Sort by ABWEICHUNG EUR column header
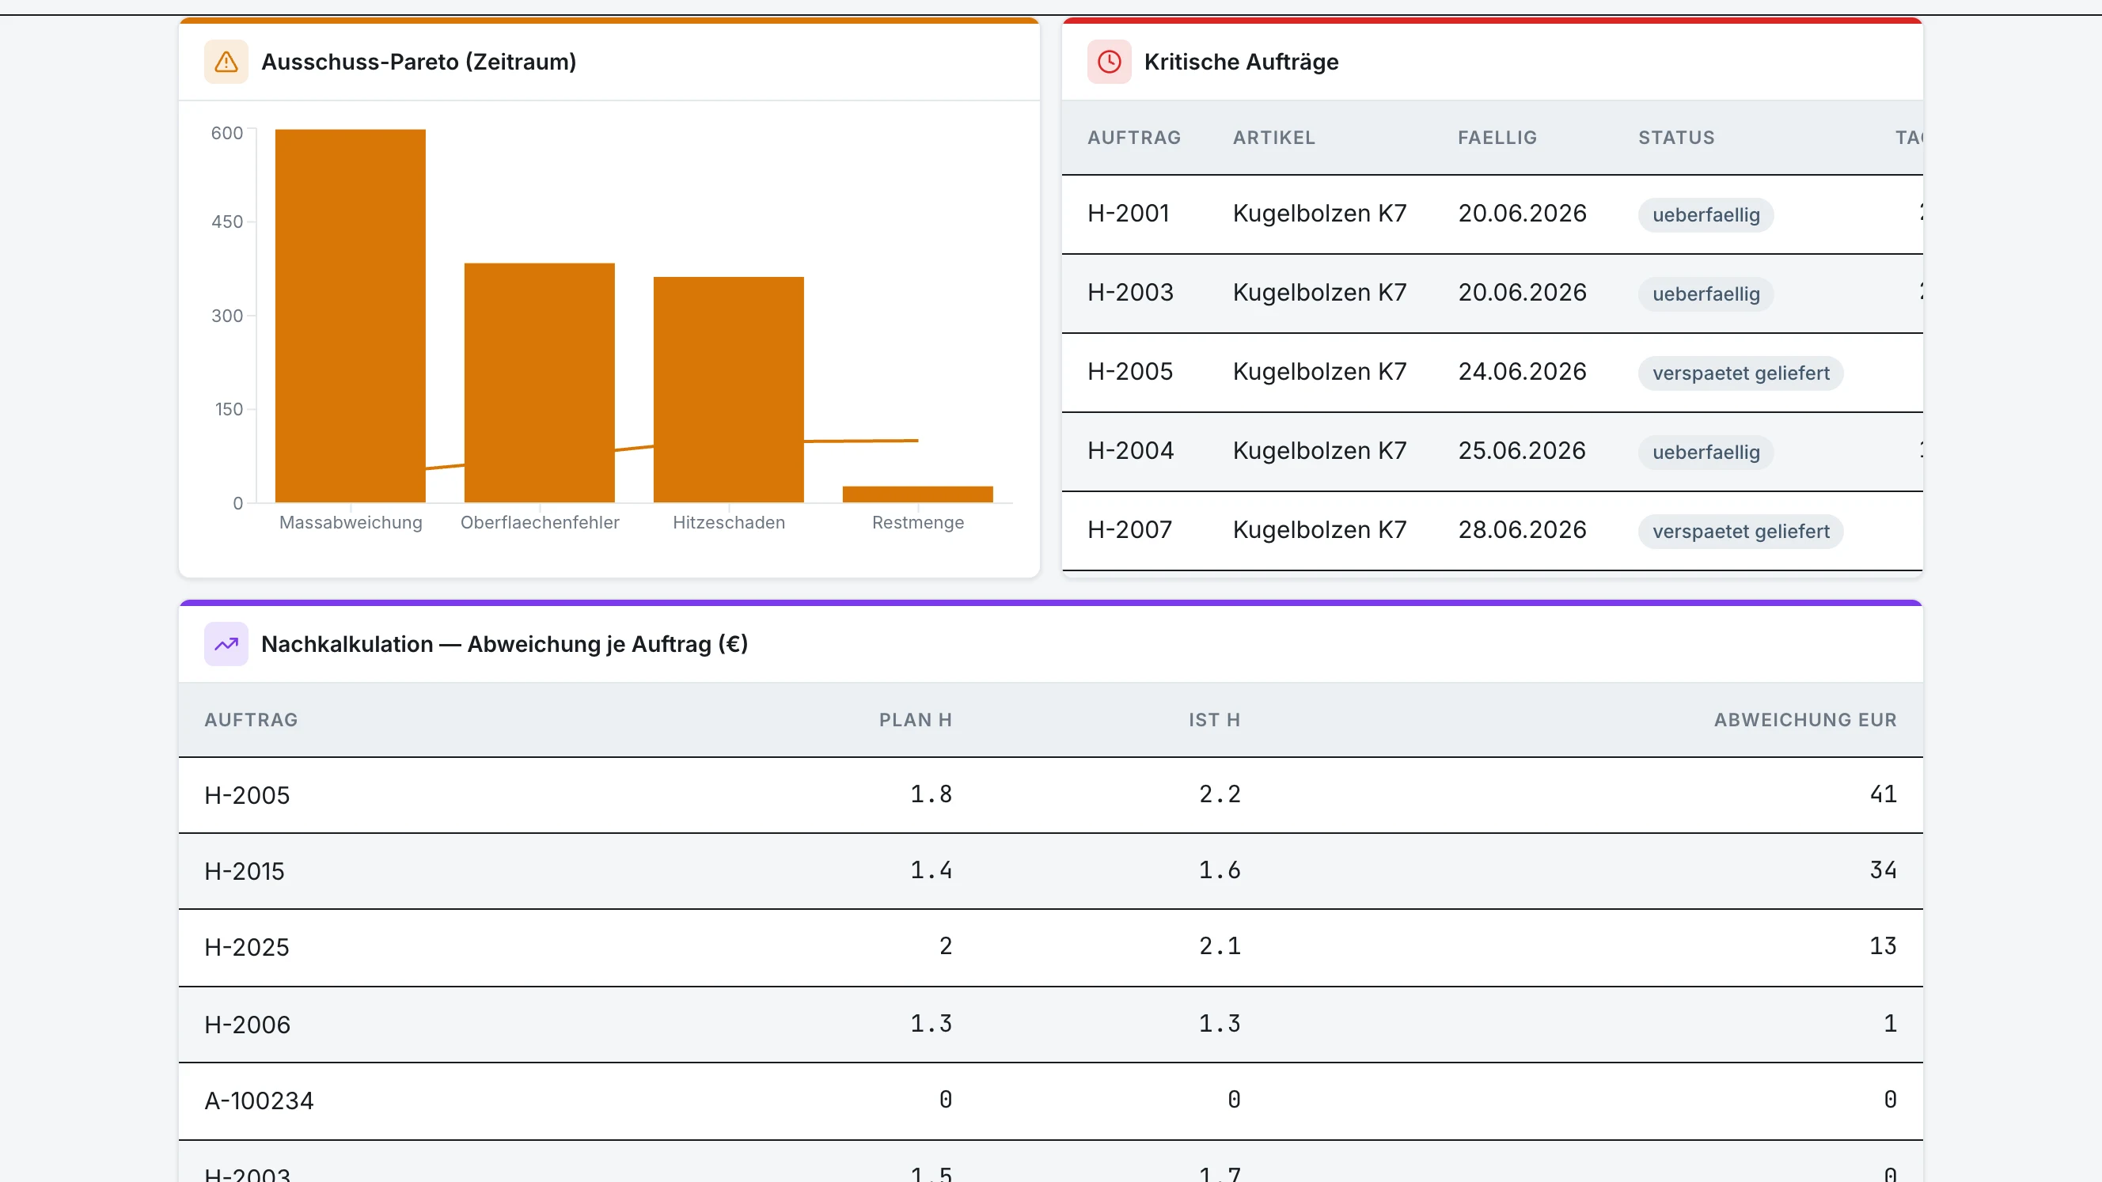This screenshot has height=1182, width=2102. click(1805, 720)
